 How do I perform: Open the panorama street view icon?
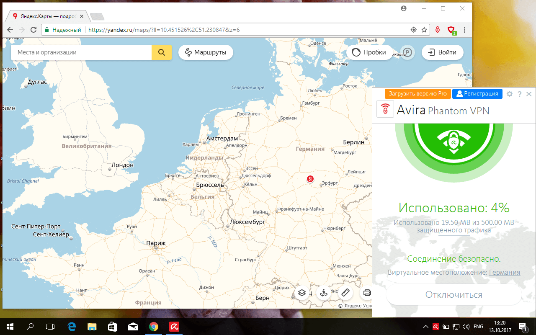324,293
